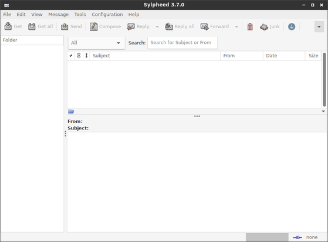Sort messages by From column
This screenshot has height=242, width=328.
pos(242,56)
